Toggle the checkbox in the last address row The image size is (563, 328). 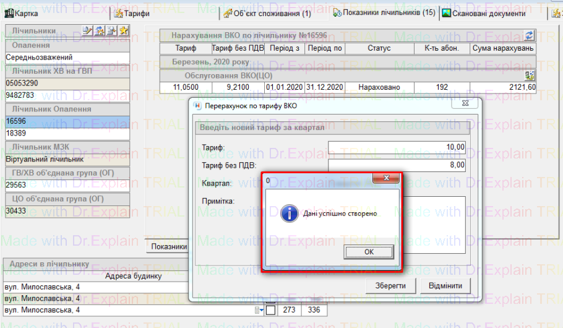pos(270,310)
